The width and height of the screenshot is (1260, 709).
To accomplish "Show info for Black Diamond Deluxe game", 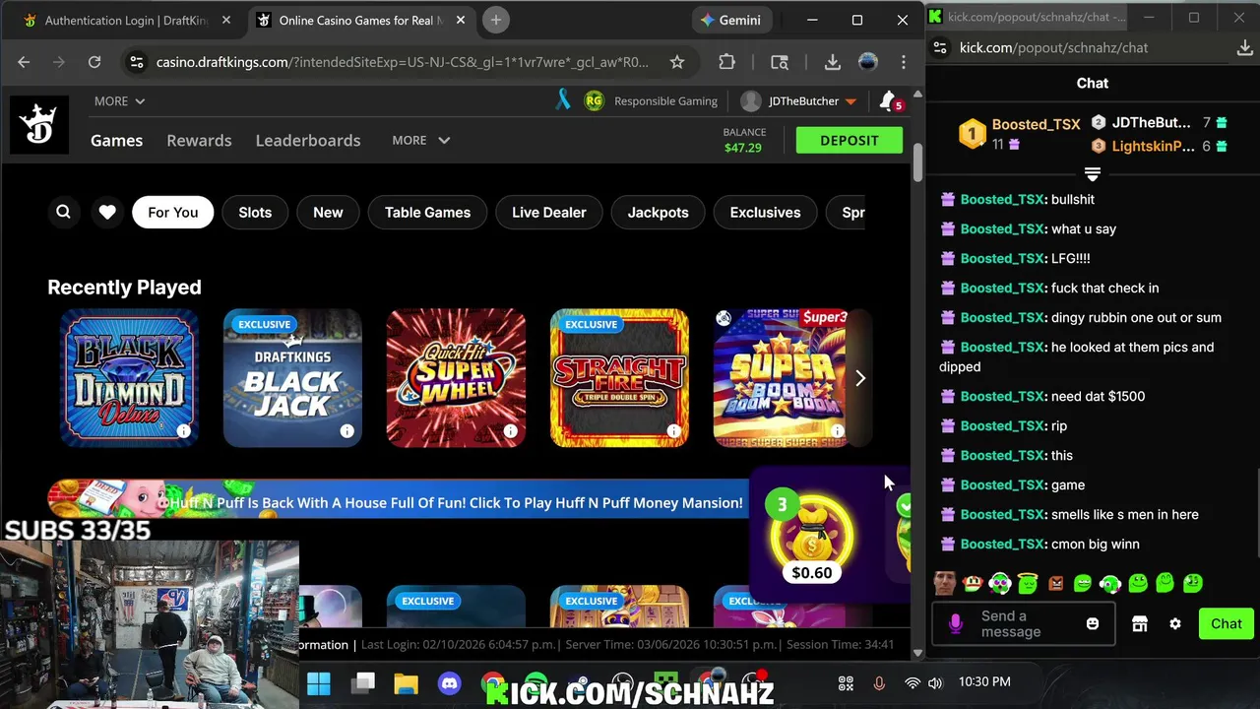I will 183,431.
